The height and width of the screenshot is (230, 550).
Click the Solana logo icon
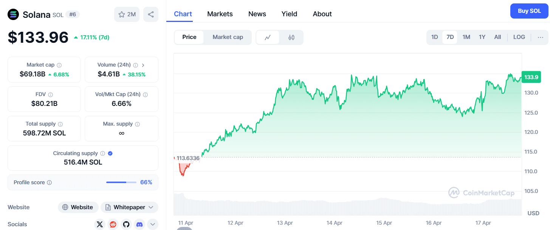coord(13,14)
